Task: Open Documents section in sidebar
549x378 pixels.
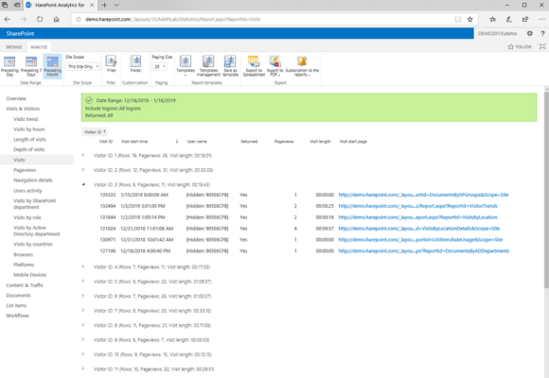Action: point(18,296)
